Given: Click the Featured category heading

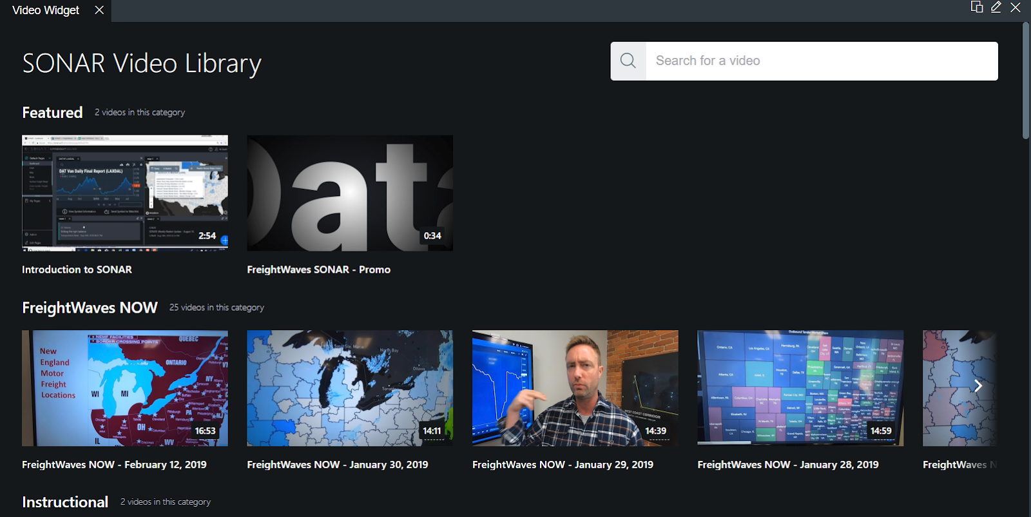Looking at the screenshot, I should point(52,113).
